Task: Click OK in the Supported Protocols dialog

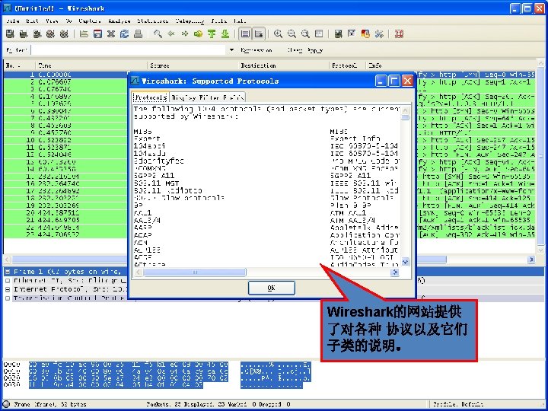Action: pyautogui.click(x=272, y=288)
